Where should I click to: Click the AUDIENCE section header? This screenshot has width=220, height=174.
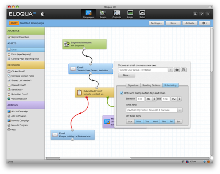coord(25,31)
